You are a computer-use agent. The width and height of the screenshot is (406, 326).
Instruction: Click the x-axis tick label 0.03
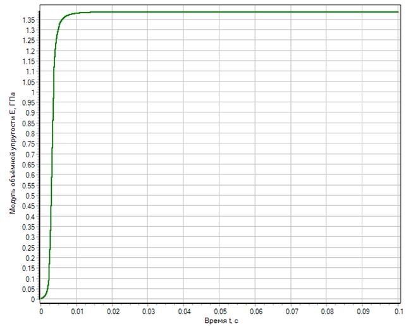[149, 311]
